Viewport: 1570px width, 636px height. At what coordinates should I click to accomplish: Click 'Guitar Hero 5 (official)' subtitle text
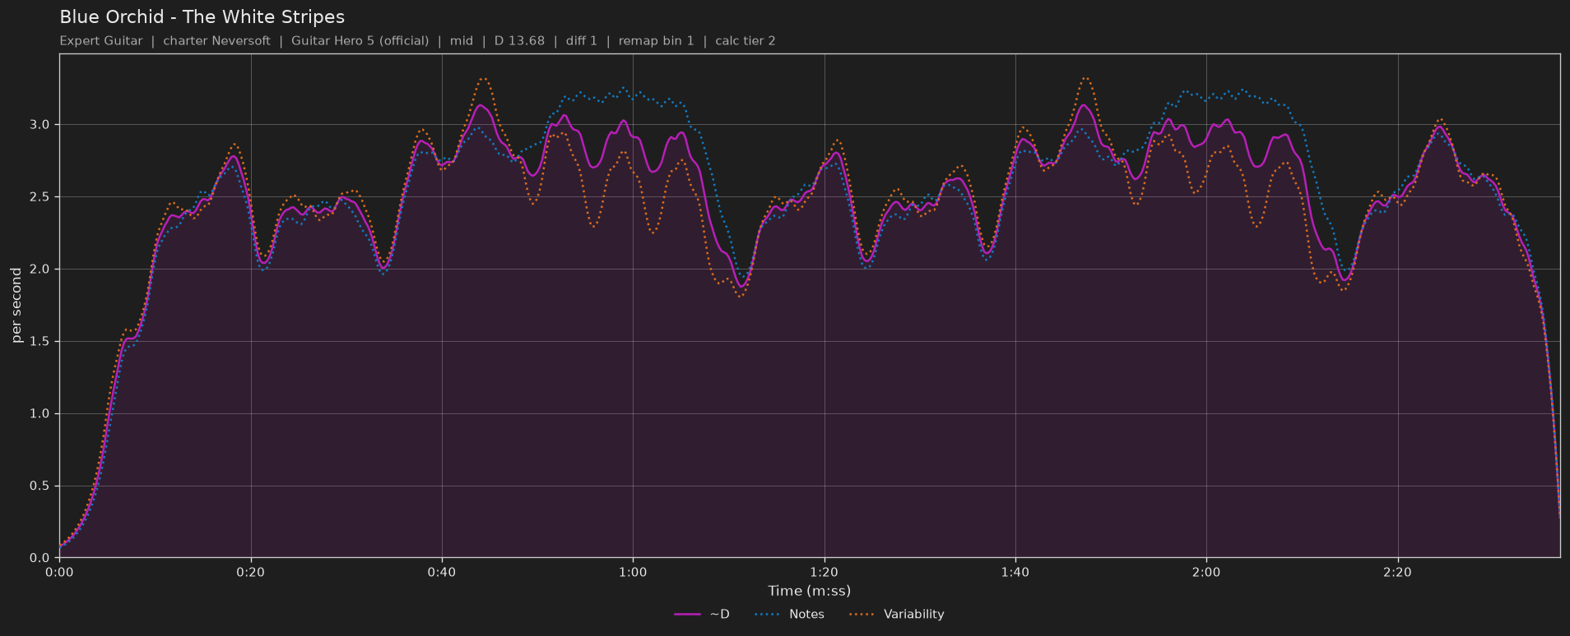pyautogui.click(x=360, y=41)
